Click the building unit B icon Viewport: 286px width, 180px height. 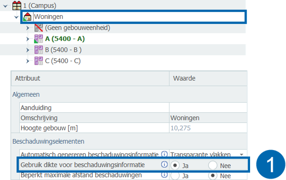pyautogui.click(x=38, y=50)
